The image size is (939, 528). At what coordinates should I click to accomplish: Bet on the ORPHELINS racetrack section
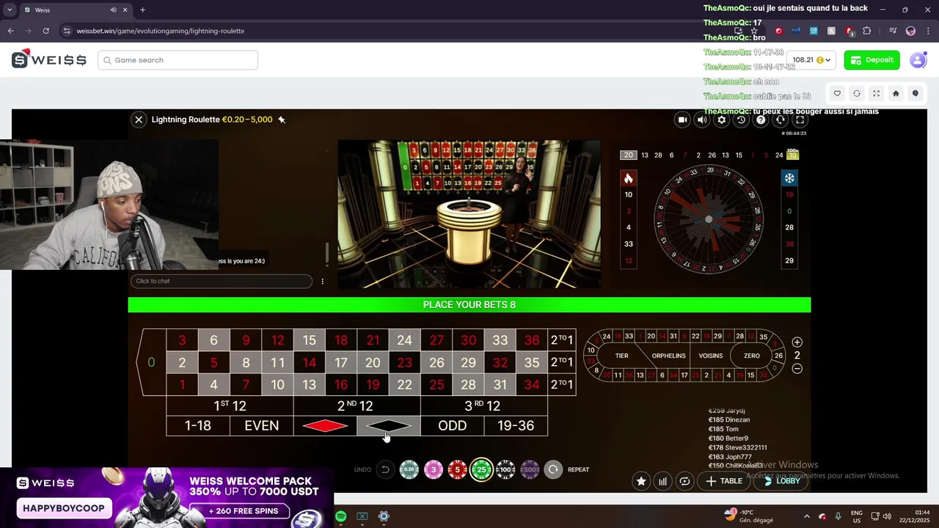tap(668, 356)
